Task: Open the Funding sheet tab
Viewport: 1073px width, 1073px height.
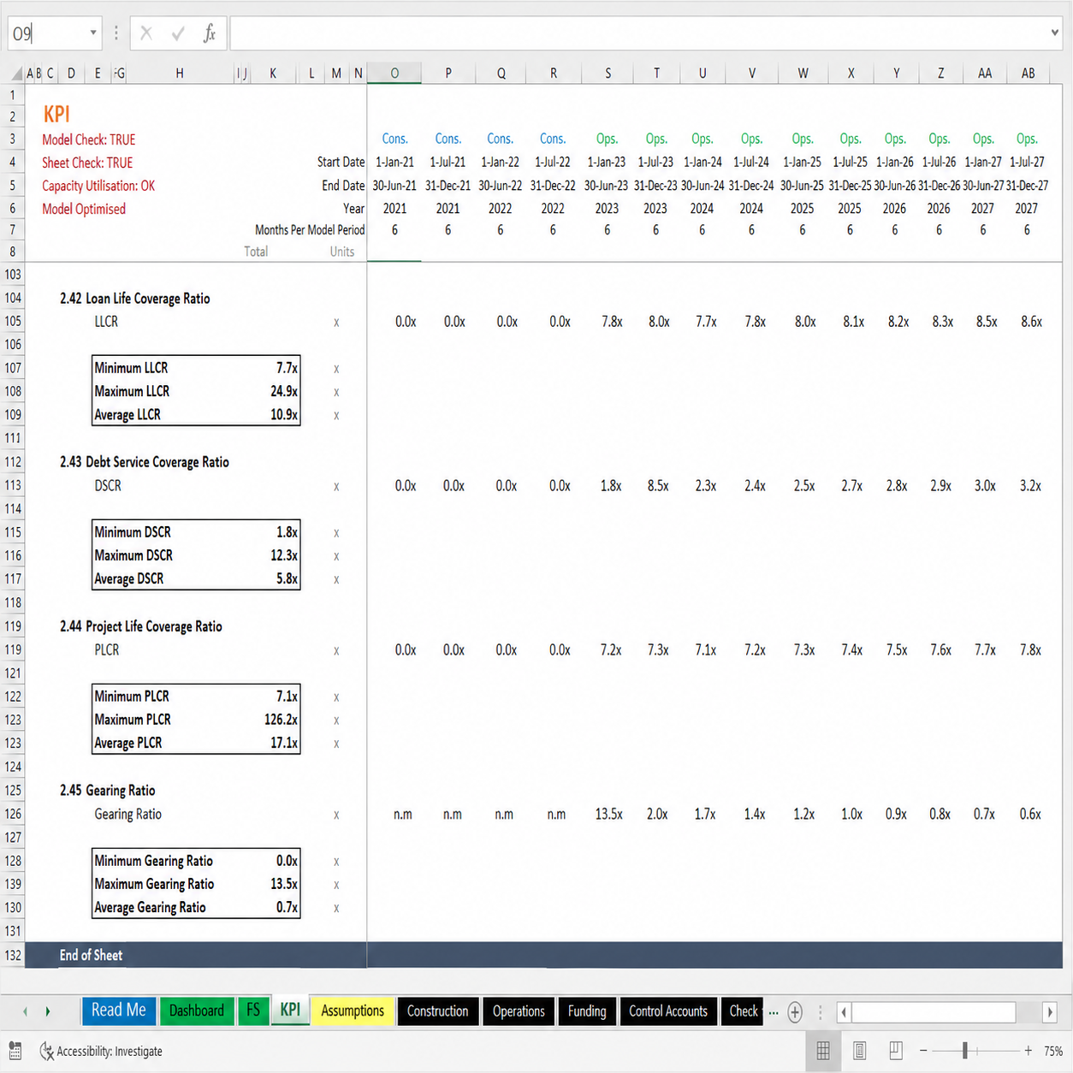Action: pyautogui.click(x=587, y=1011)
